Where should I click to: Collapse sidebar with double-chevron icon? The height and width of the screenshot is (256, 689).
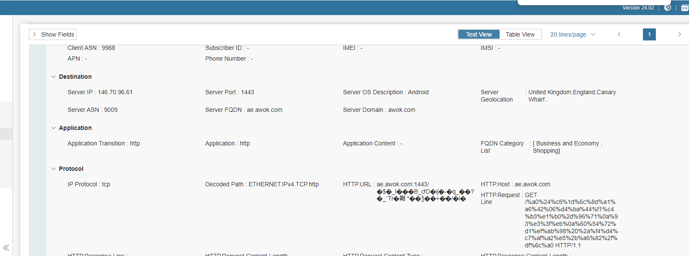pos(6,247)
